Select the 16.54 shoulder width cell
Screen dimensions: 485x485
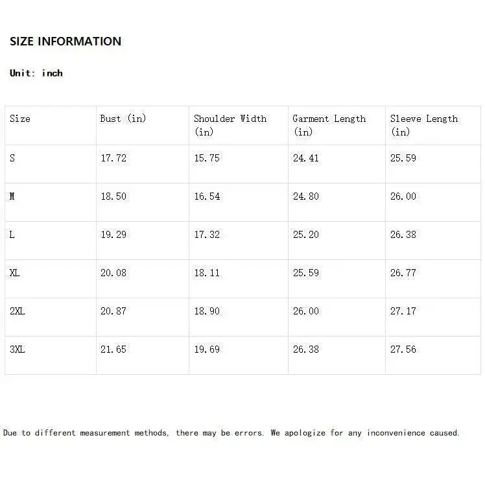207,196
